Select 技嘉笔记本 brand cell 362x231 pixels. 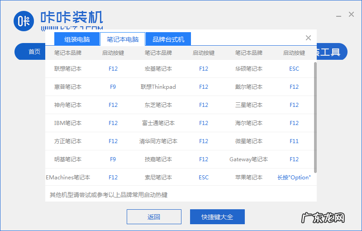click(x=158, y=159)
